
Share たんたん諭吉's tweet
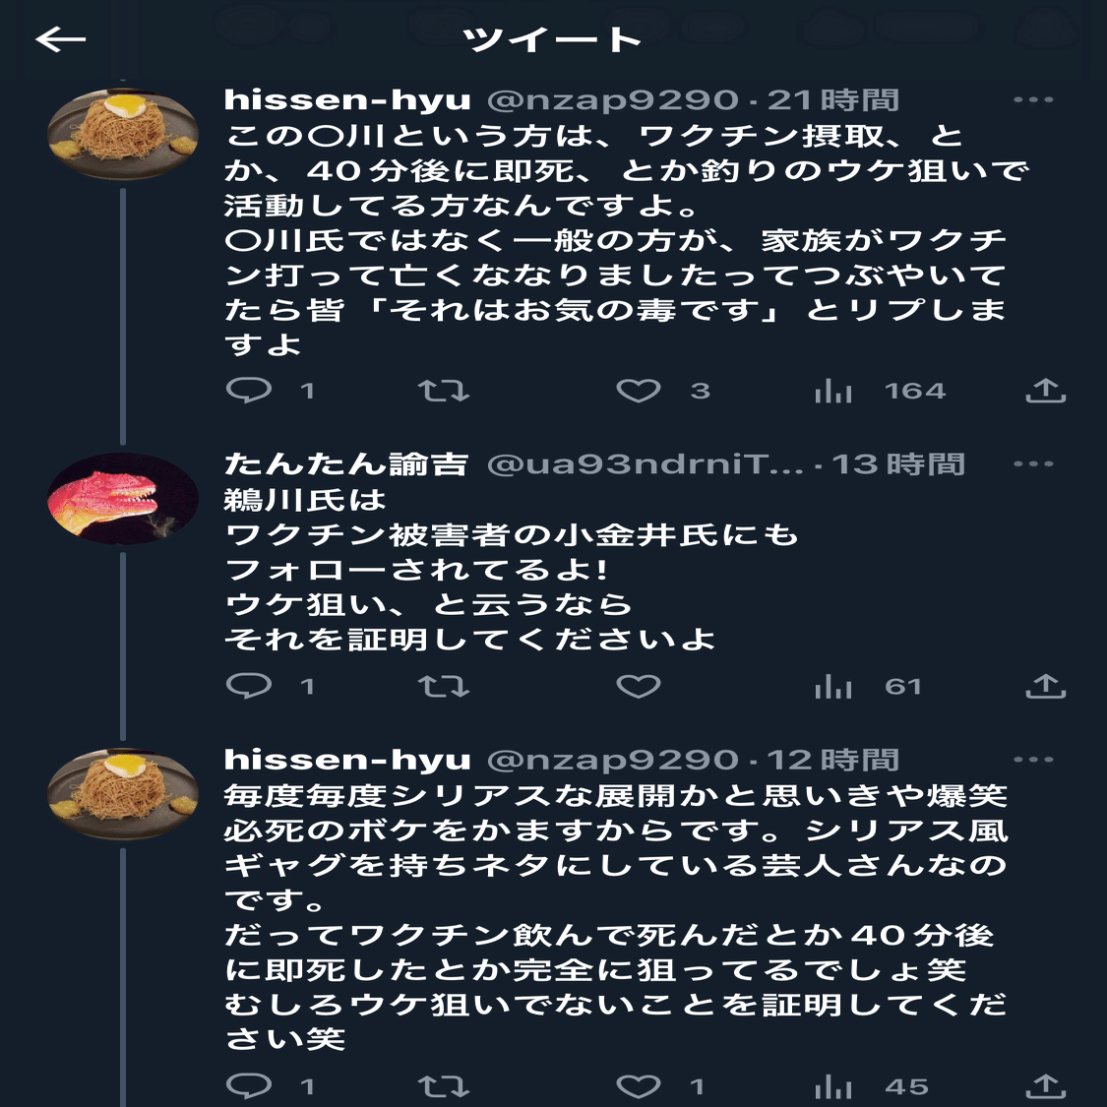pyautogui.click(x=1046, y=686)
